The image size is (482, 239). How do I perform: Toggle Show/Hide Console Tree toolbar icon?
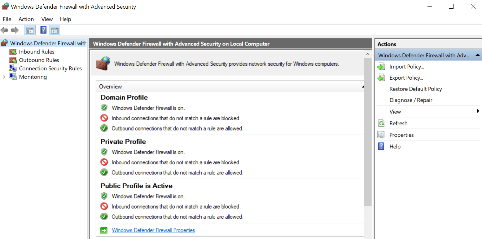coord(30,30)
